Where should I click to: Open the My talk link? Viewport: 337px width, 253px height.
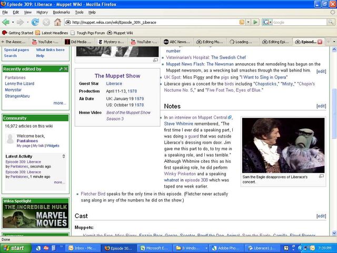coord(38,145)
